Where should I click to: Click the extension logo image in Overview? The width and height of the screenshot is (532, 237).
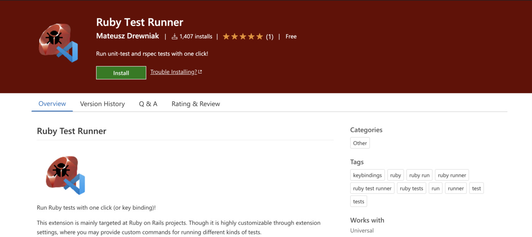65,175
